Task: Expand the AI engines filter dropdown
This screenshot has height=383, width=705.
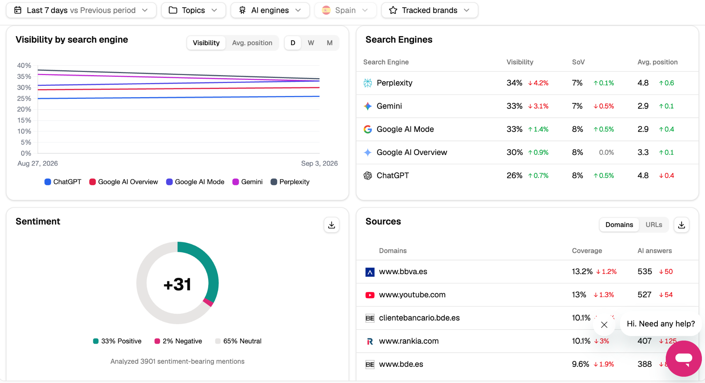Action: [270, 10]
